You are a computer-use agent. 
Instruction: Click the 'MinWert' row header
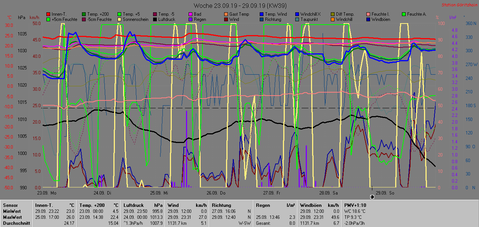(x=11, y=211)
